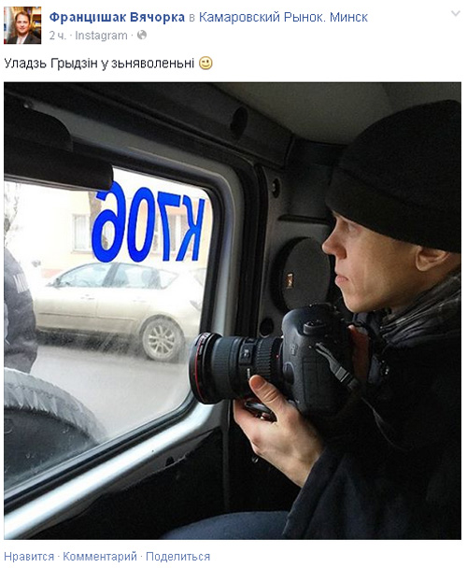
Task: Click Комментарий to write a comment
Action: pyautogui.click(x=100, y=556)
